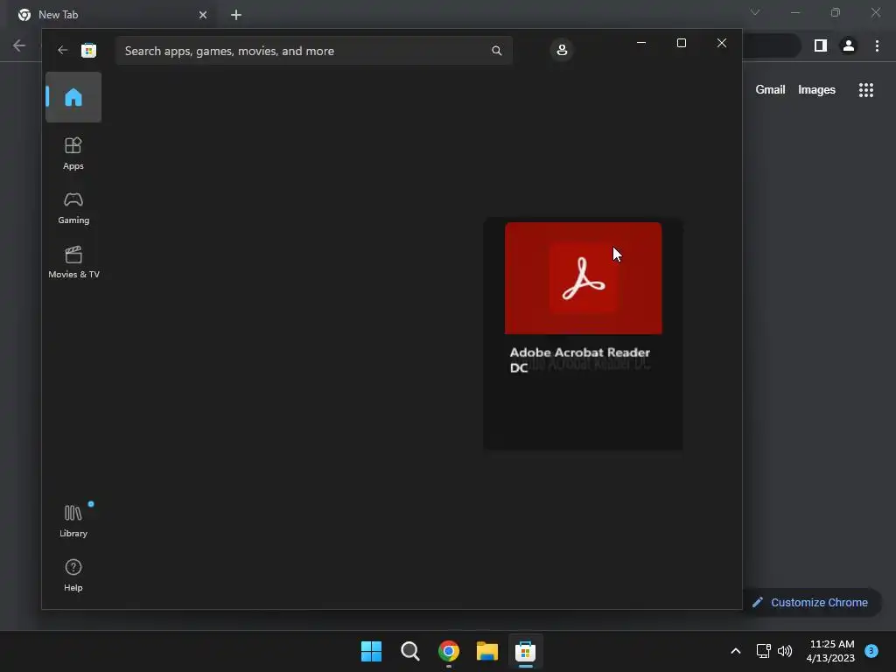Image resolution: width=896 pixels, height=672 pixels.
Task: Open taskbar Search
Action: (x=410, y=651)
